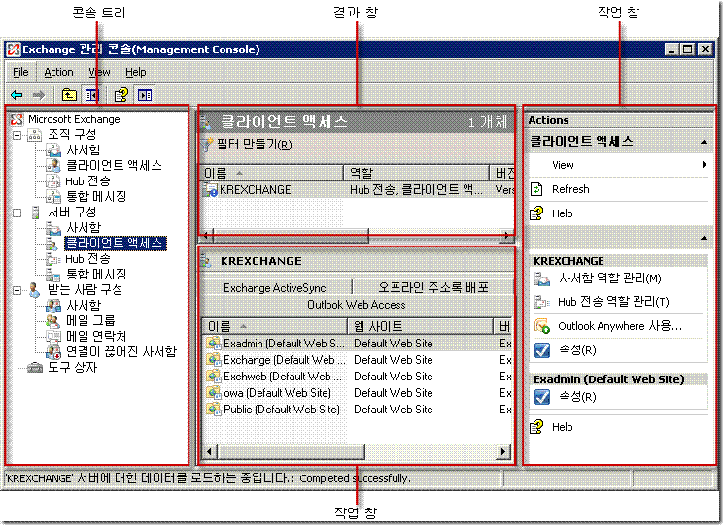Click the Back arrow toolbar icon

pos(17,95)
